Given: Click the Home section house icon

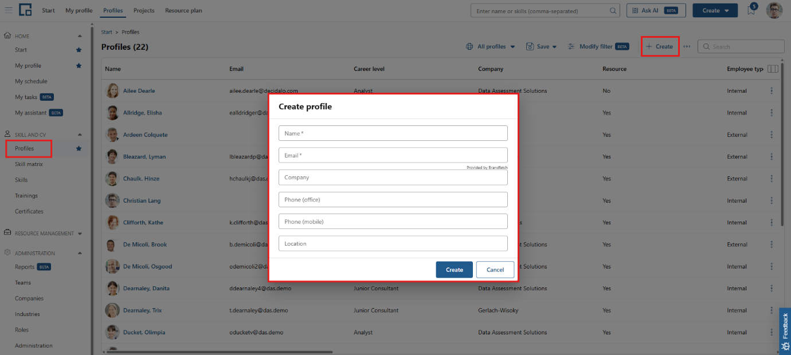Looking at the screenshot, I should [x=7, y=35].
